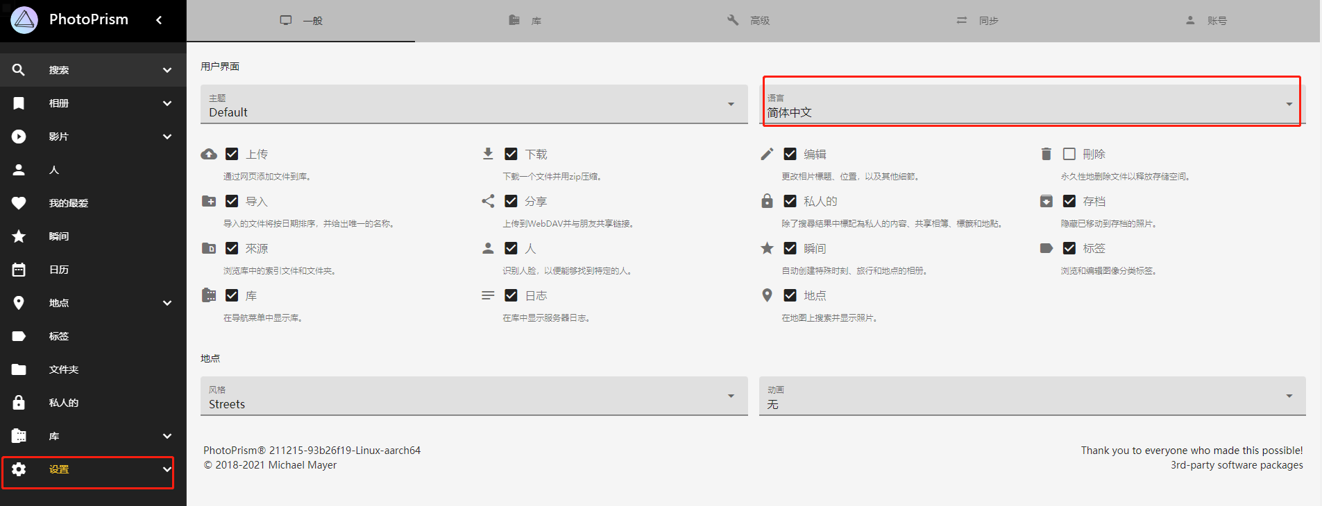Switch to the 高级 (advanced) tab
The image size is (1322, 506).
coord(748,21)
